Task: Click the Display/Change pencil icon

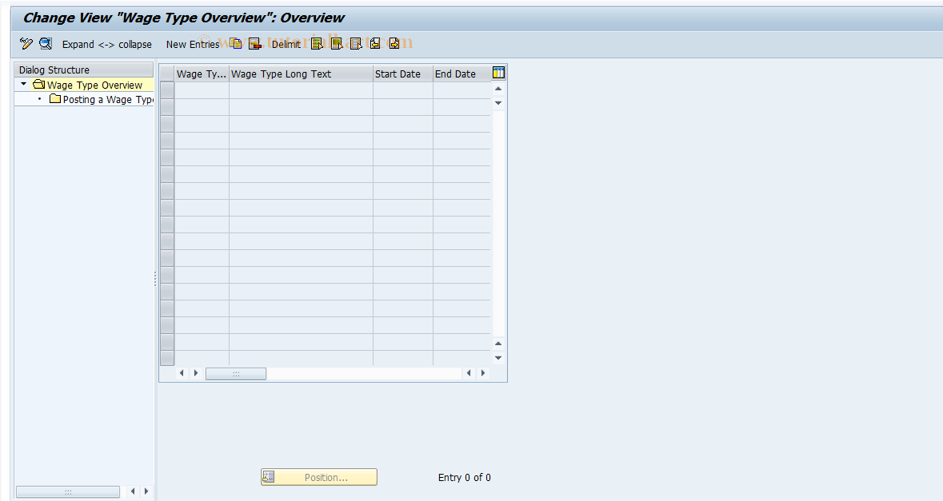Action: pos(26,43)
